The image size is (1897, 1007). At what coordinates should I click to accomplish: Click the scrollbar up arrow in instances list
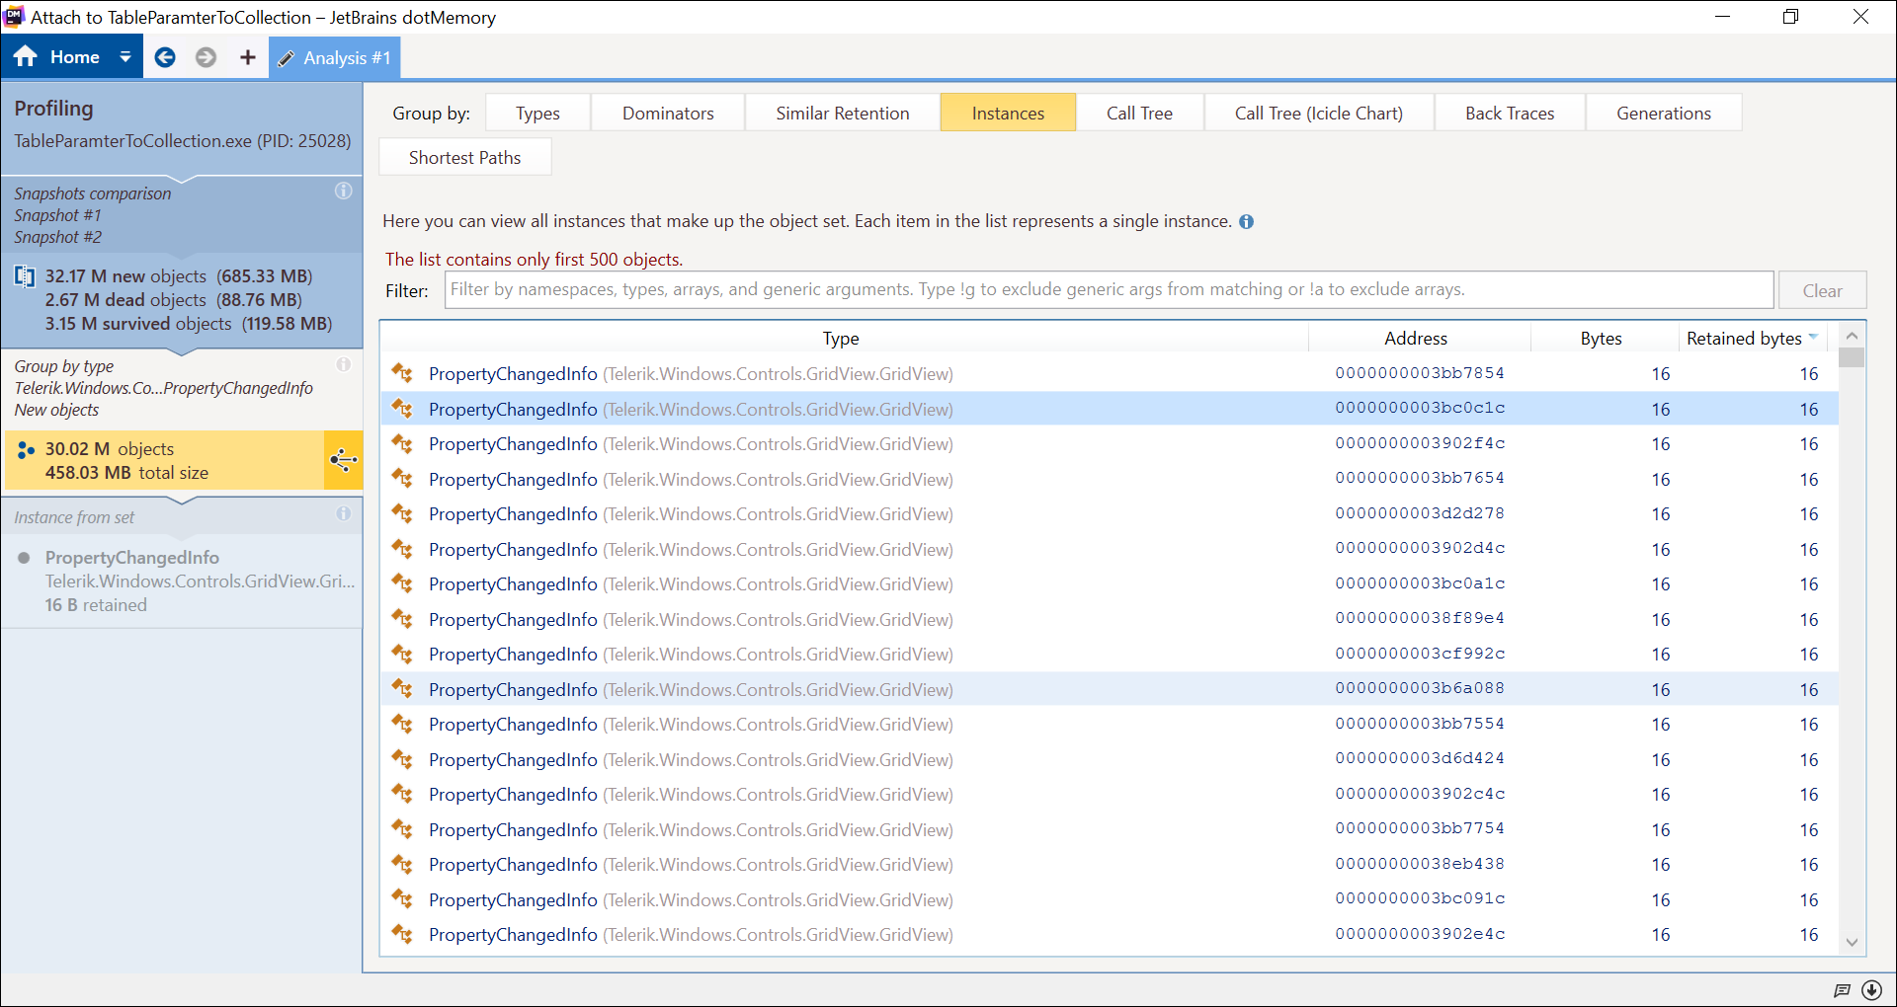point(1853,336)
